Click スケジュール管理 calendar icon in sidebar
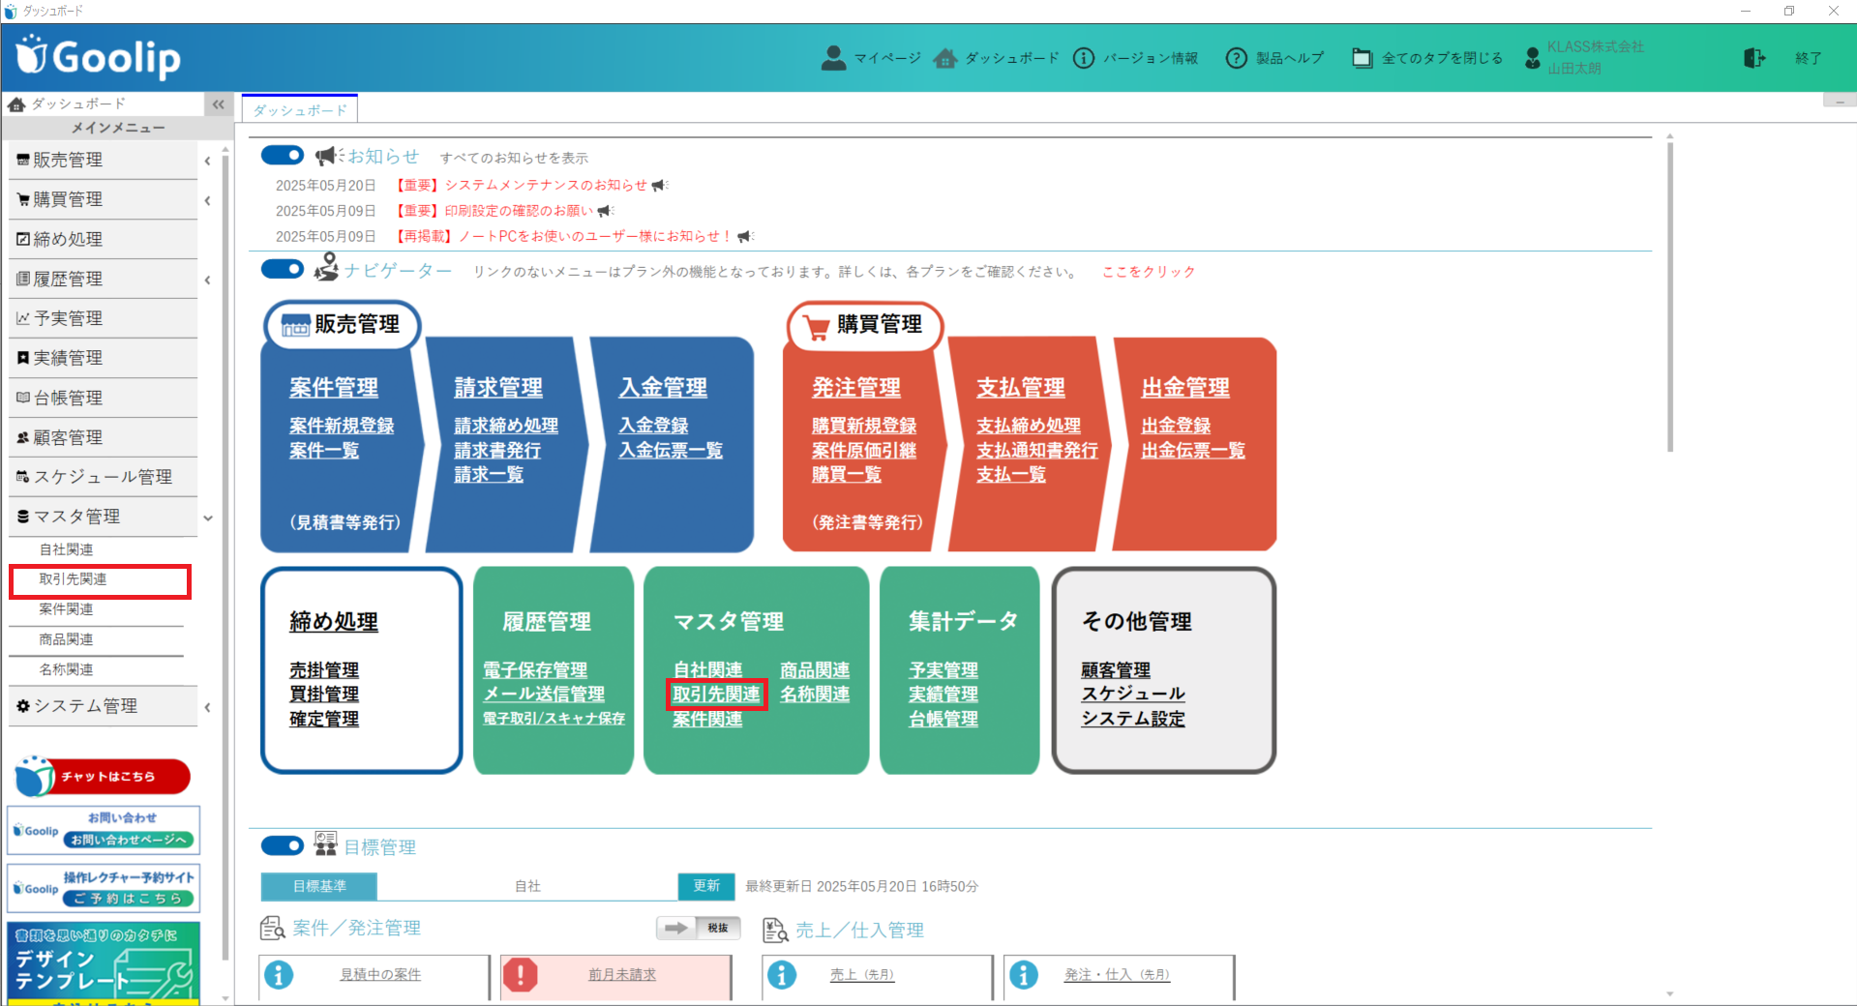This screenshot has height=1006, width=1857. click(23, 477)
